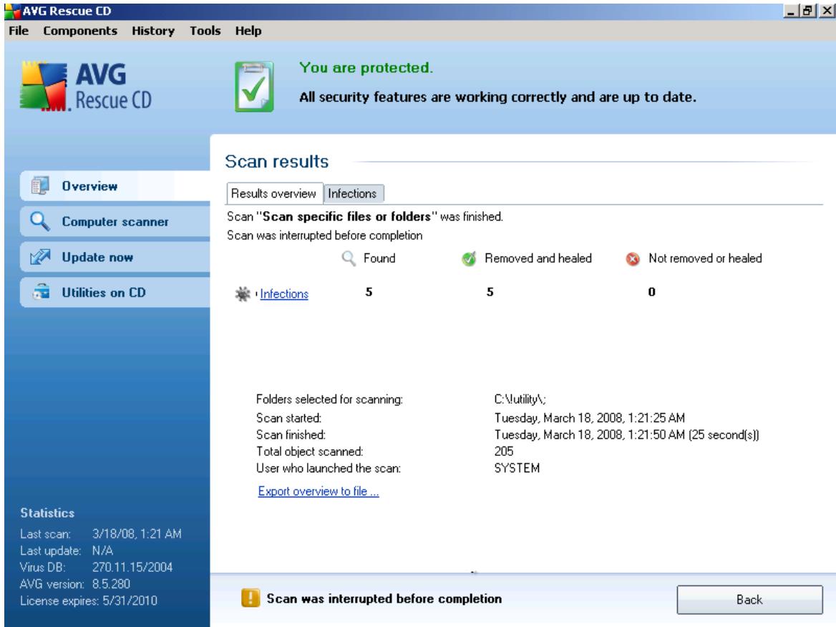The width and height of the screenshot is (836, 627).
Task: Click the Not removed count 0
Action: coord(651,291)
